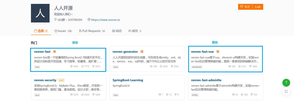Click the Java tag on renren-generator card
294x103 pixels.
click(116, 67)
